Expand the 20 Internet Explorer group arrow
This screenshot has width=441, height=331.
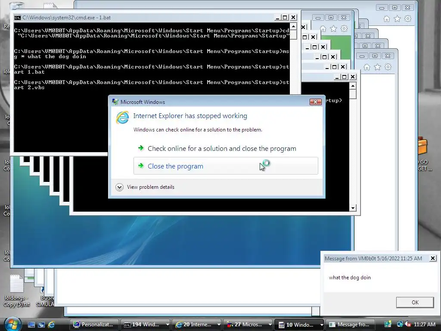point(219,325)
